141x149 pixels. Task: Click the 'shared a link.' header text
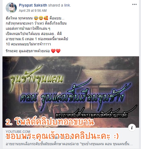click(60, 5)
